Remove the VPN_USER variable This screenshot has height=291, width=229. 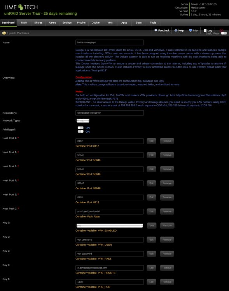pyautogui.click(x=167, y=240)
